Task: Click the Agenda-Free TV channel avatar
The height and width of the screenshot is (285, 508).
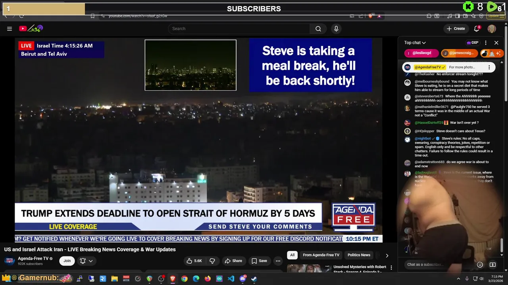Action: point(10,261)
